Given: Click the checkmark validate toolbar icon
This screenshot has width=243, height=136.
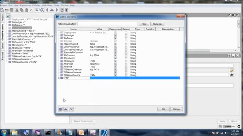Looking at the screenshot, I should (x=62, y=10).
